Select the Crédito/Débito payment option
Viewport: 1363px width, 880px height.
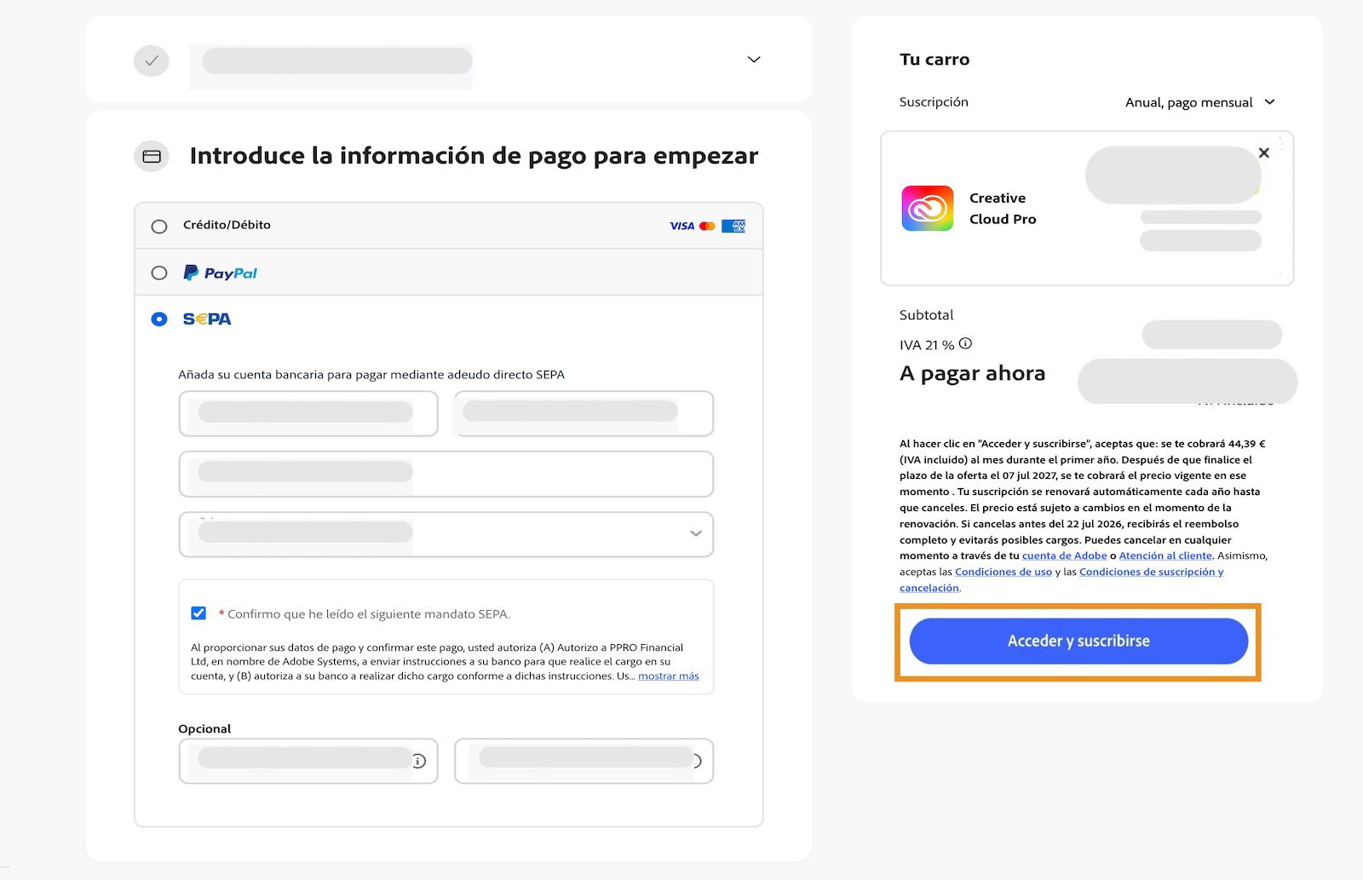click(159, 227)
